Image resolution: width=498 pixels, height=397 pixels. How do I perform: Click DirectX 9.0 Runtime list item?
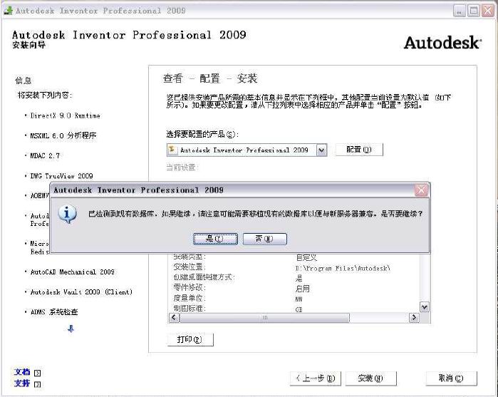pos(65,115)
